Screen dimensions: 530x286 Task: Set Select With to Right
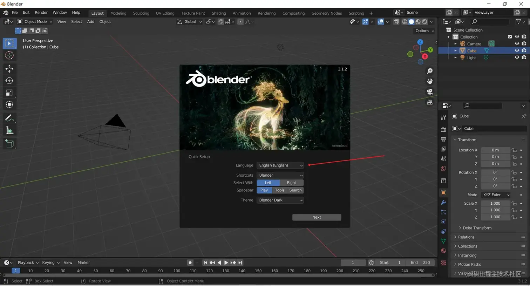tap(291, 183)
